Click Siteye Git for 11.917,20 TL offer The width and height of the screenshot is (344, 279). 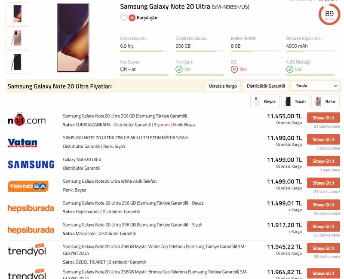(x=323, y=227)
